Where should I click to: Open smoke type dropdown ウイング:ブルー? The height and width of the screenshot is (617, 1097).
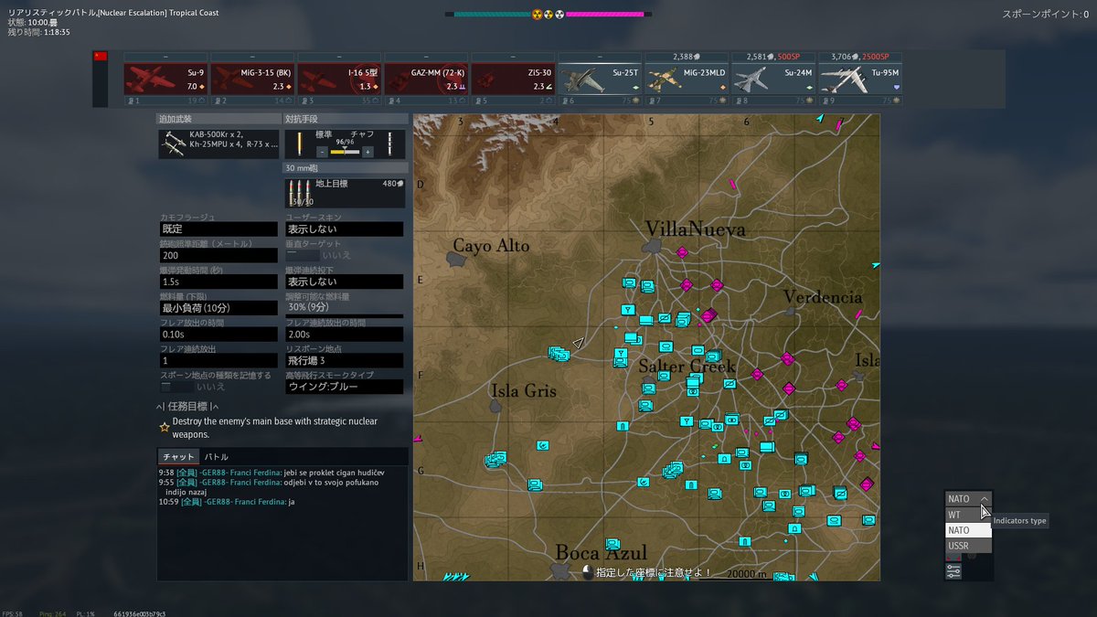click(344, 388)
